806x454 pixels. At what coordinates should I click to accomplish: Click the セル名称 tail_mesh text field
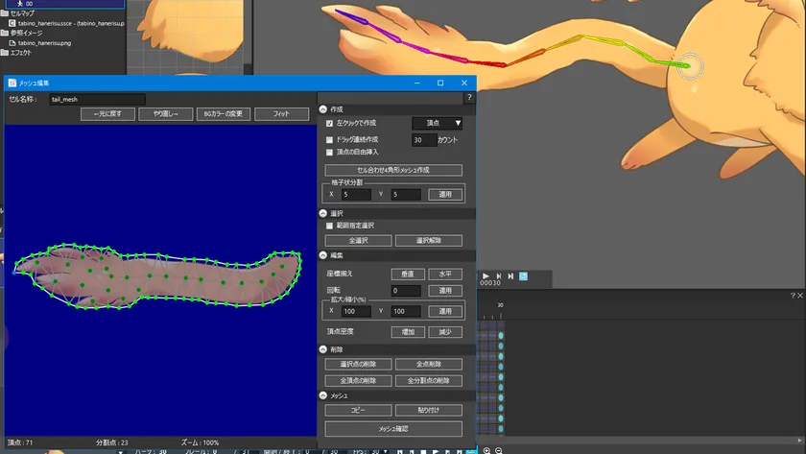[x=96, y=99]
